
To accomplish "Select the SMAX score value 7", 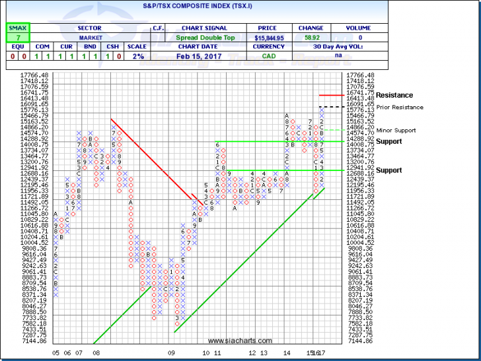I will pyautogui.click(x=13, y=39).
